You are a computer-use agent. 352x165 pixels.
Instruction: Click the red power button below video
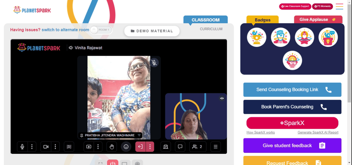(113, 163)
